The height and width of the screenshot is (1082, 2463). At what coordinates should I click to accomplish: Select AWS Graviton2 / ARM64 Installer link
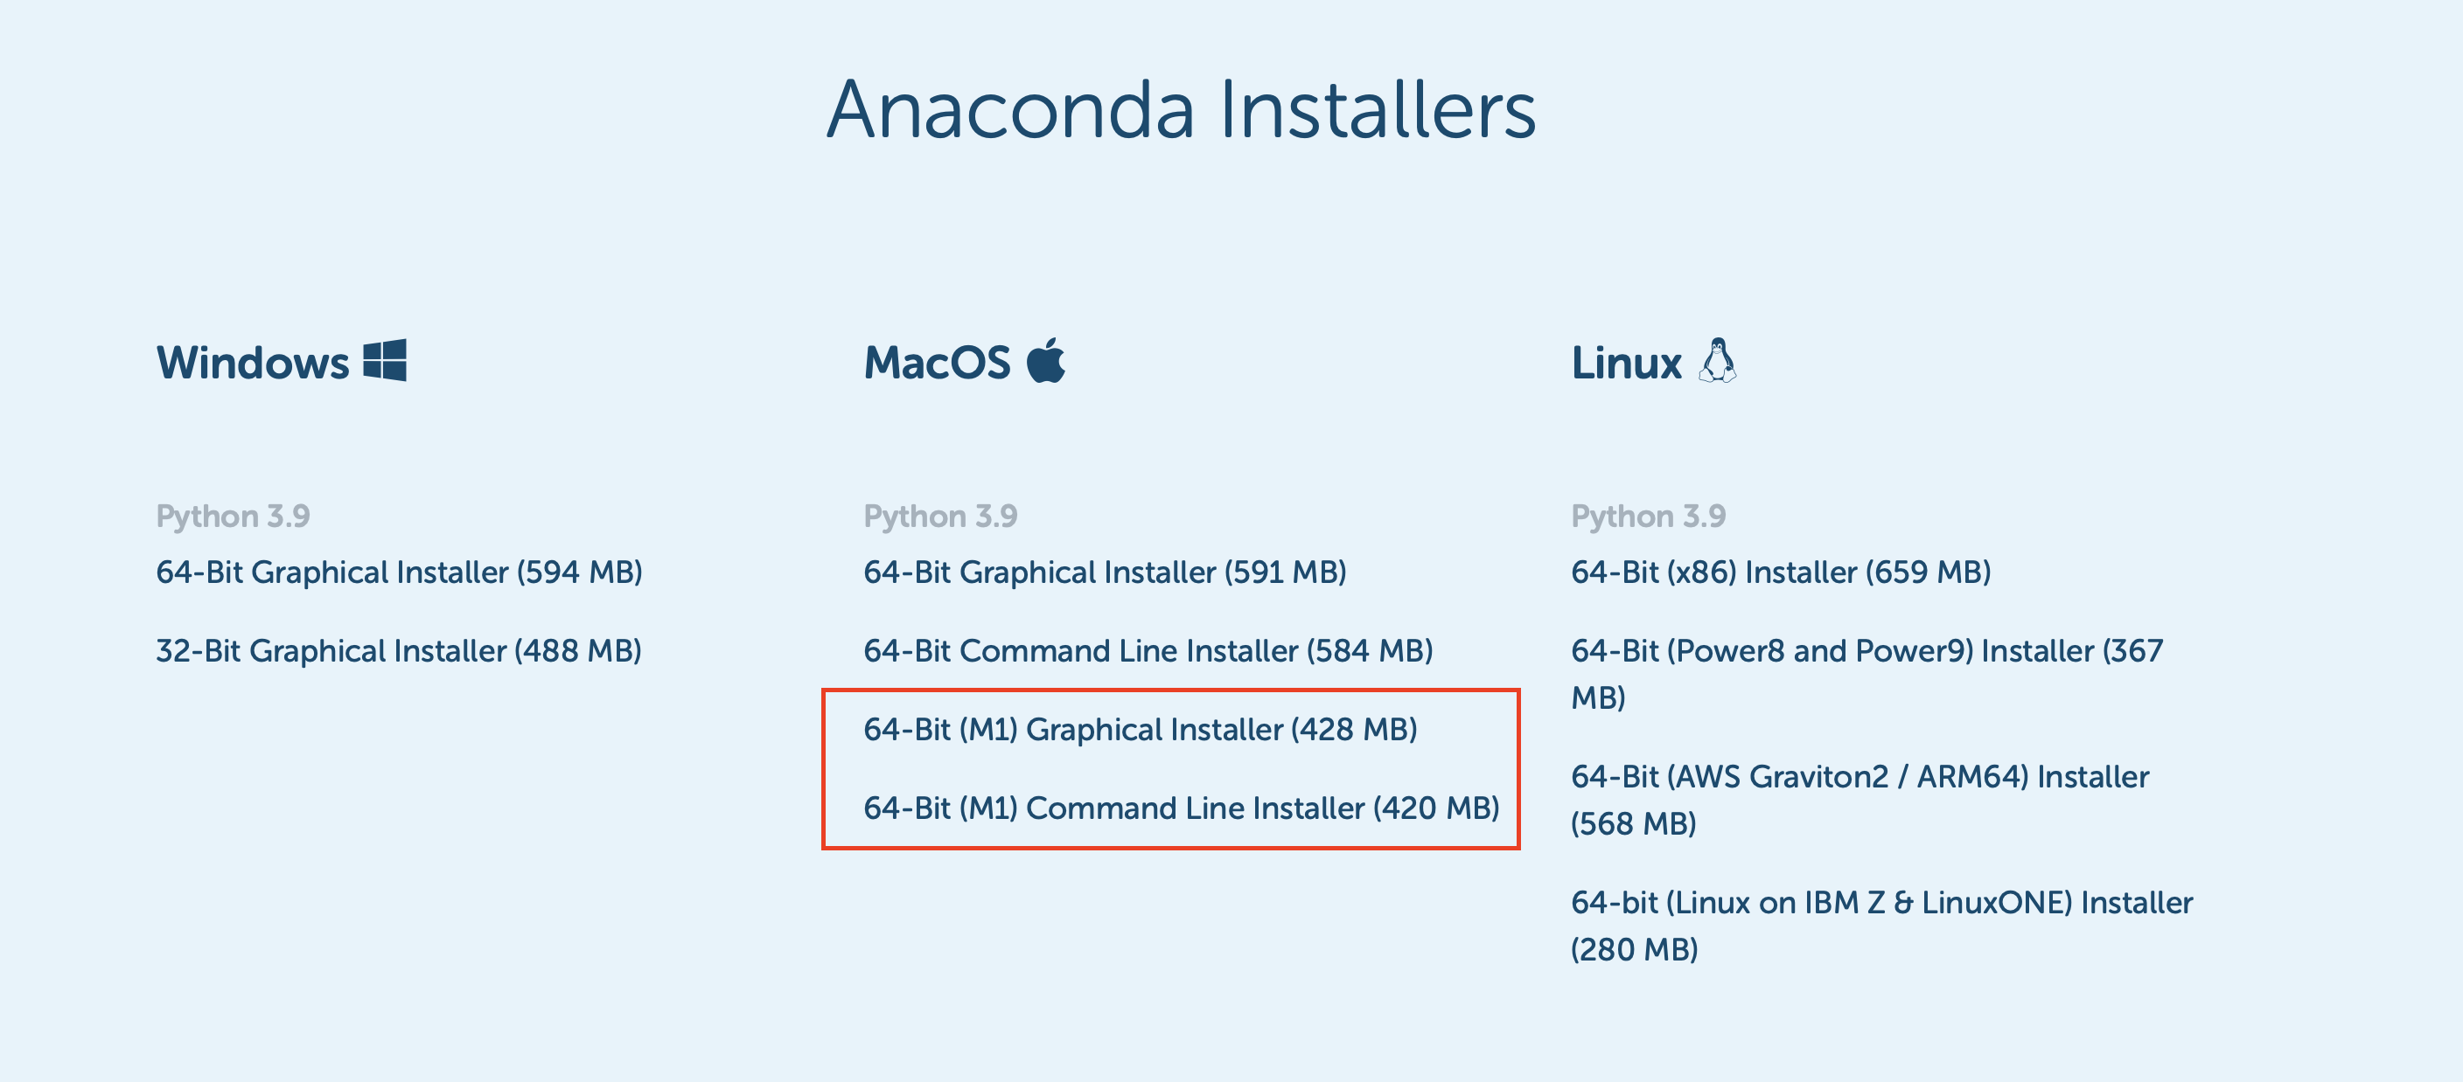[1859, 776]
